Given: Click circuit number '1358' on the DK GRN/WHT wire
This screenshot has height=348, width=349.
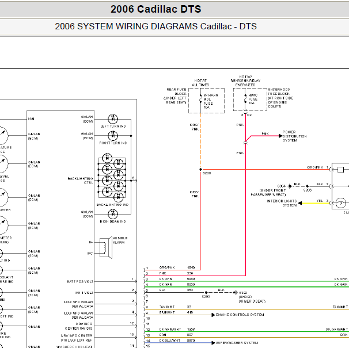Looking at the screenshot, I should click(191, 330).
